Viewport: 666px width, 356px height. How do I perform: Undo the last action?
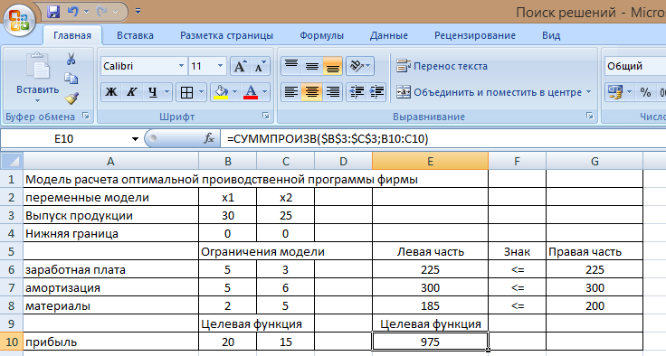click(x=72, y=12)
